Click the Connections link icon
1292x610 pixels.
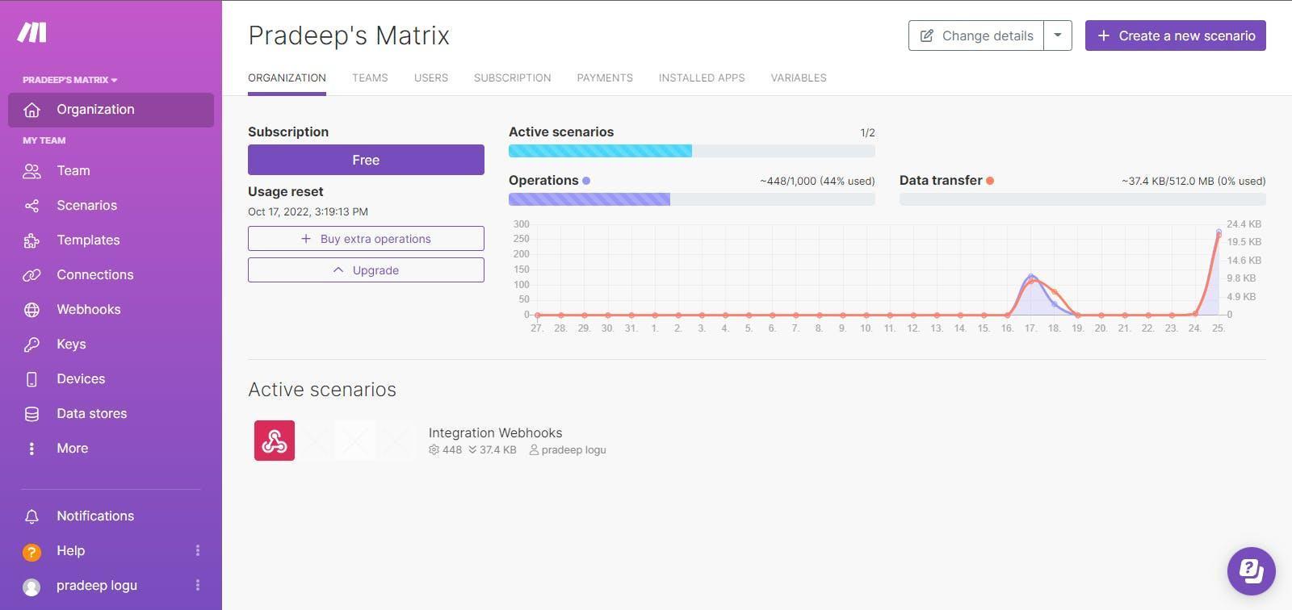(x=31, y=275)
